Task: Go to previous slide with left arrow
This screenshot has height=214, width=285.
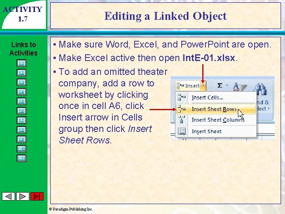Action: click(x=8, y=196)
